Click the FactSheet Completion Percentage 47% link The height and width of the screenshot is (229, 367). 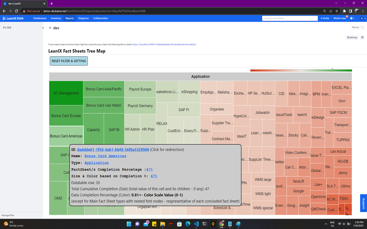point(149,169)
